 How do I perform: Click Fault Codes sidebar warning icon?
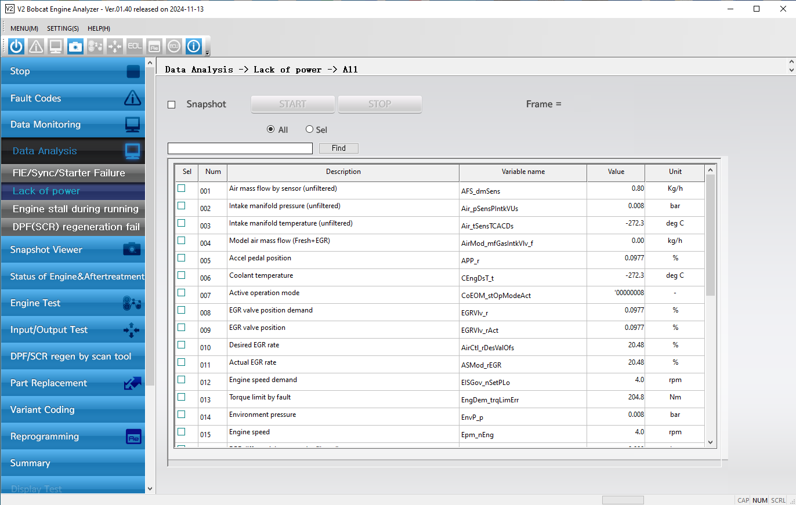133,98
